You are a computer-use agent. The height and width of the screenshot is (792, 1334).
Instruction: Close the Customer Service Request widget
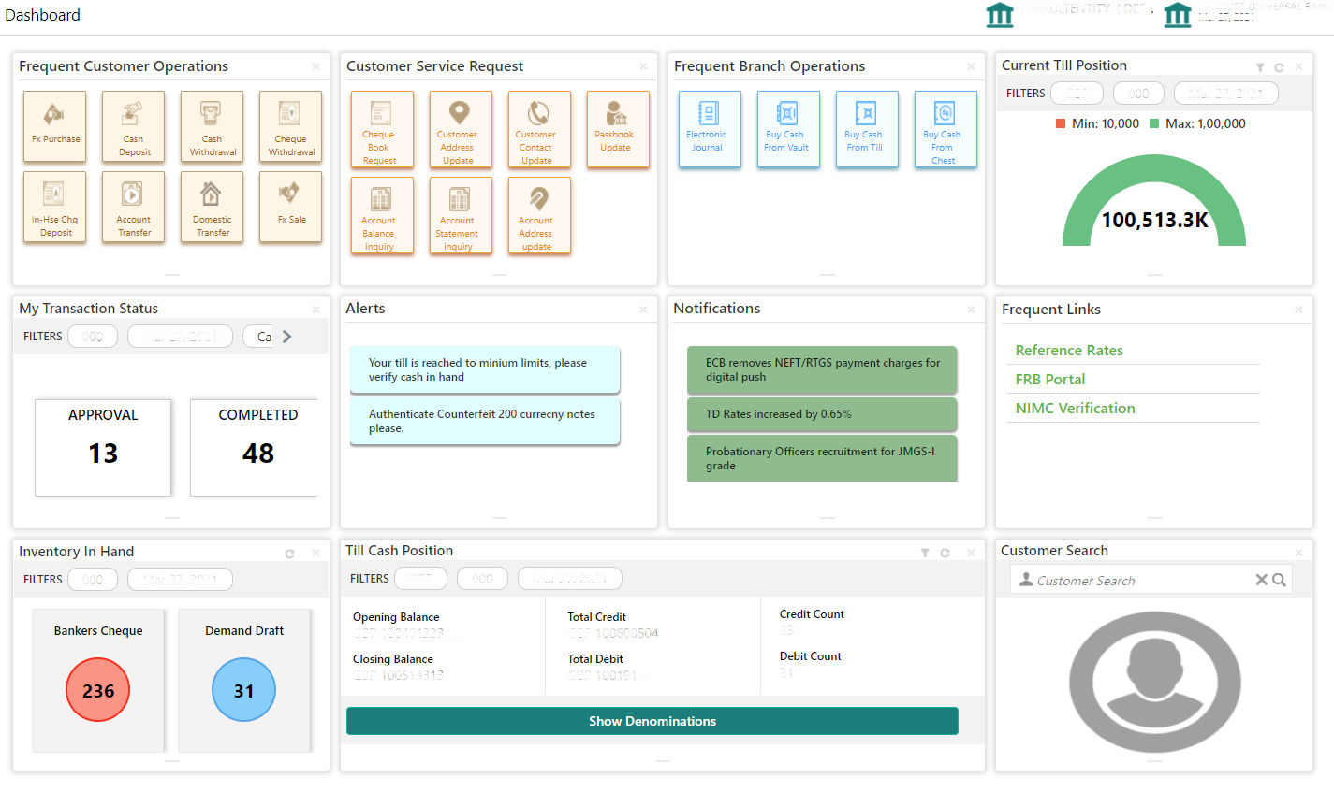pyautogui.click(x=643, y=66)
